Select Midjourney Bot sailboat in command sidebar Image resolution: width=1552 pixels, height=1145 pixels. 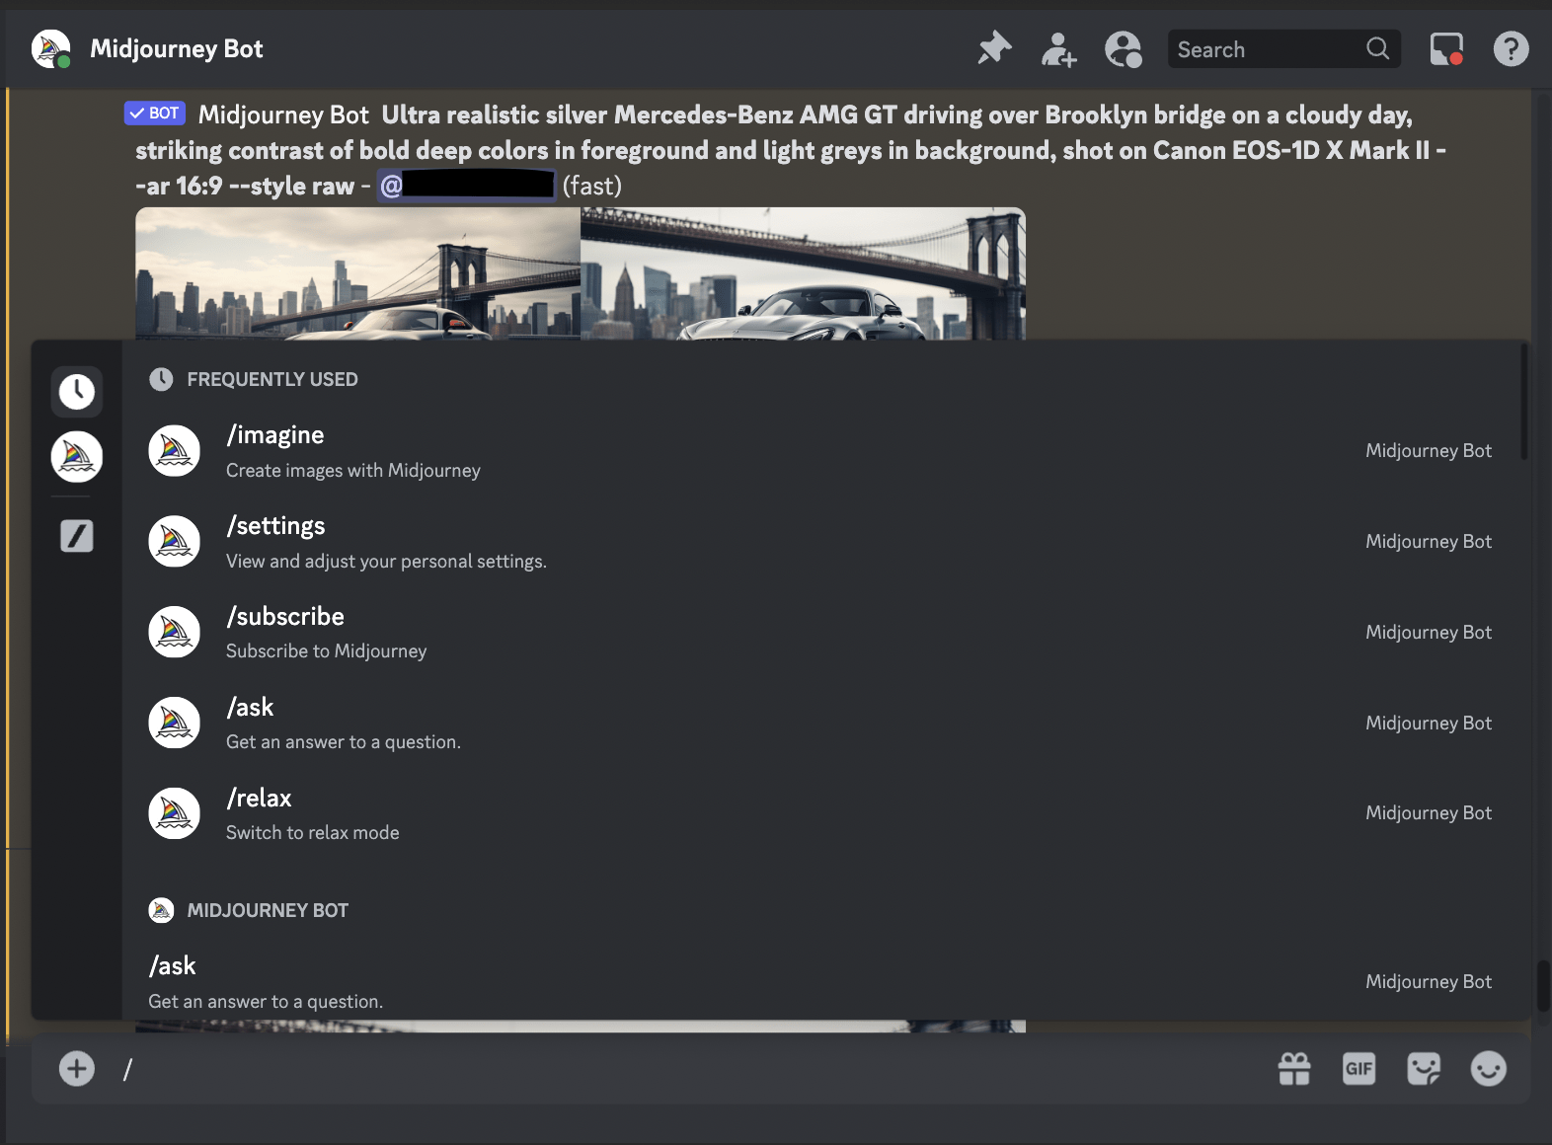[x=76, y=457]
